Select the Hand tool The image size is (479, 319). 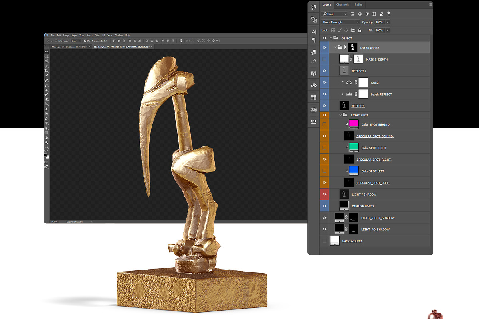(46, 138)
